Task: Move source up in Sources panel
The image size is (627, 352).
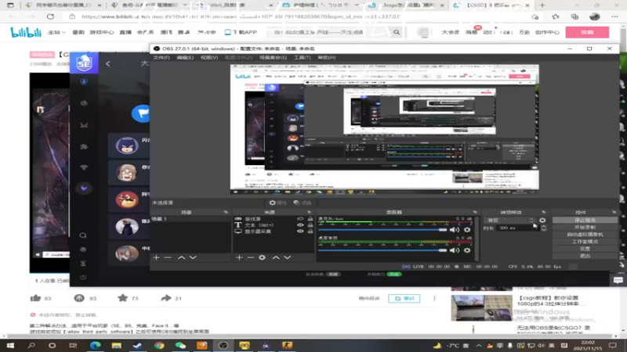Action: (x=276, y=257)
